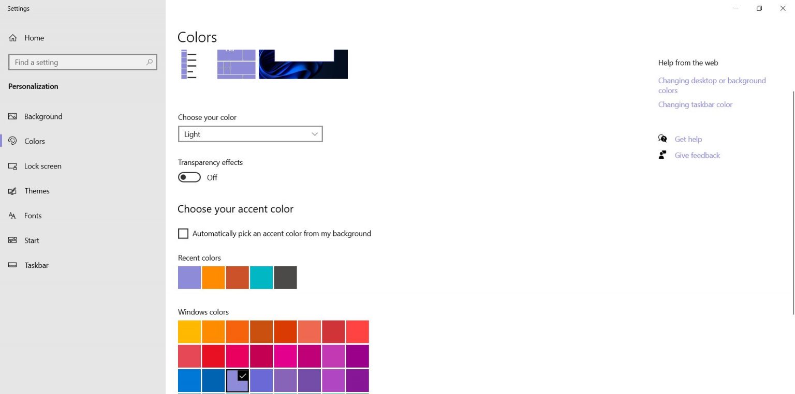795x394 pixels.
Task: Open the Choose your color dropdown
Action: click(250, 134)
